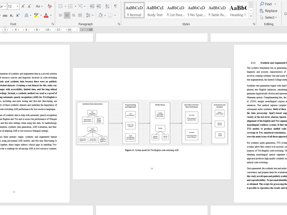Click the Figure 3.1 caption text
The width and height of the screenshot is (287, 215).
pos(152,150)
